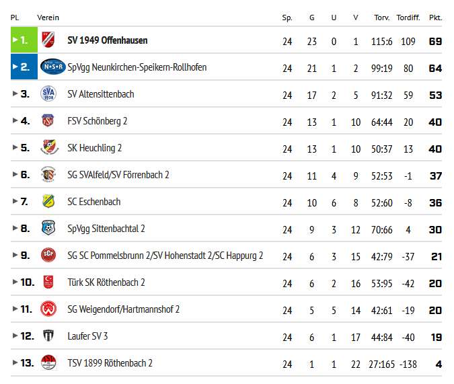Open SV 1949 Offenhausen team page
The height and width of the screenshot is (384, 454).
(x=108, y=40)
